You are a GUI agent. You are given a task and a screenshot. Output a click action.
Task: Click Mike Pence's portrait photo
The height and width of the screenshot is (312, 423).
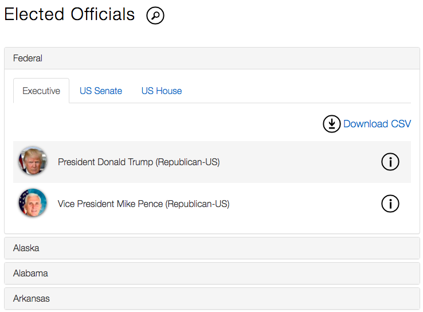[x=33, y=203]
